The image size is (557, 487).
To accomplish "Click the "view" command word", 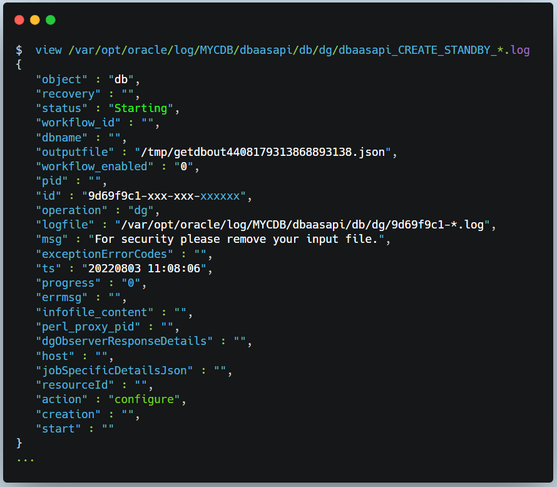I will [x=49, y=50].
